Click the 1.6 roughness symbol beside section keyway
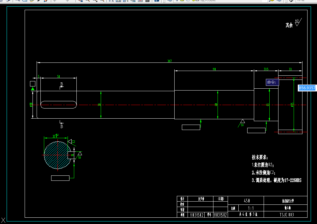Screen dimensions: 317x224 pyautogui.click(x=79, y=155)
